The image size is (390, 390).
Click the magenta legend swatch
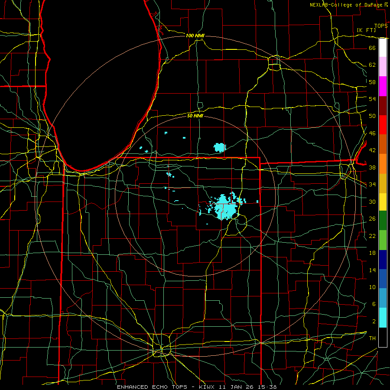pyautogui.click(x=383, y=86)
